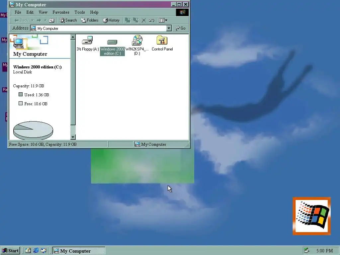Open the Favorites menu
This screenshot has width=340, height=255.
61,12
